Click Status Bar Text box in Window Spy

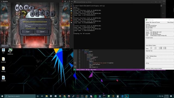pos(160,53)
